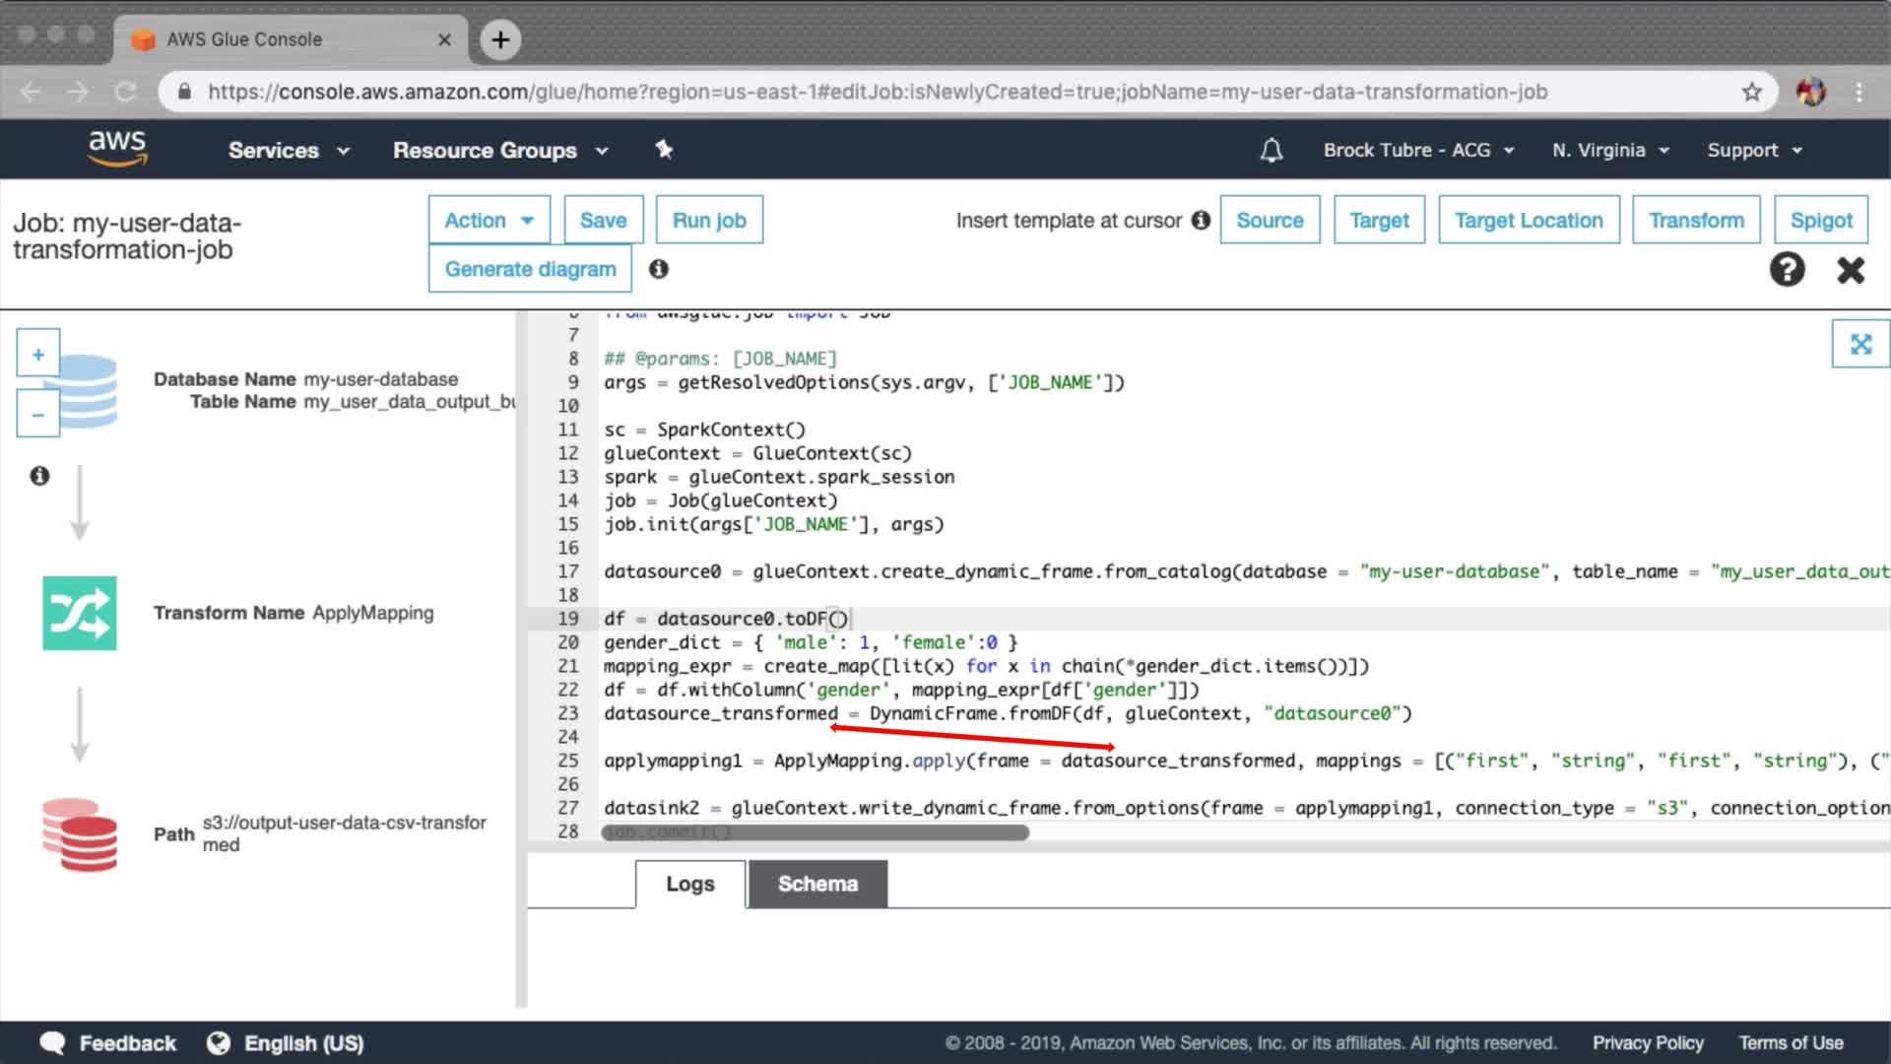This screenshot has height=1064, width=1891.
Task: Expand script editor to fullscreen
Action: (x=1859, y=344)
